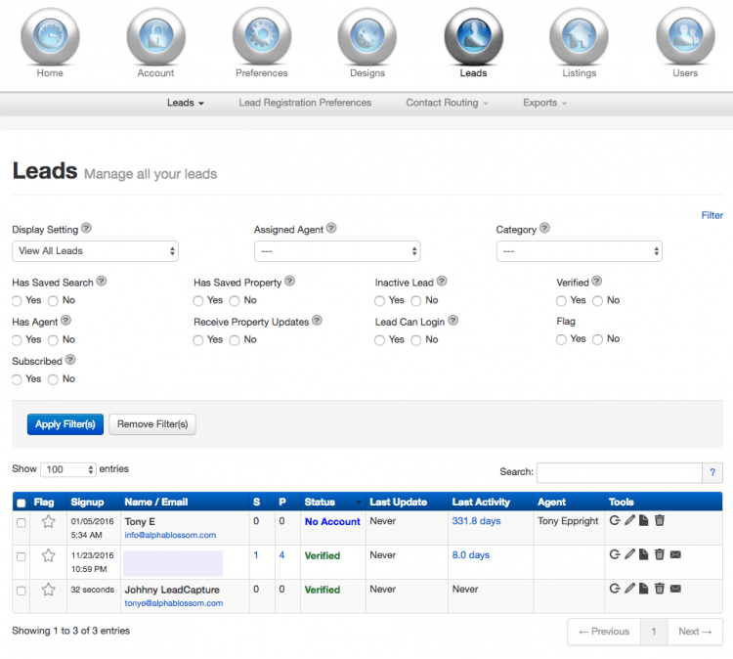Email Johnny LeadCapture envelope icon
733x659 pixels.
click(x=675, y=589)
